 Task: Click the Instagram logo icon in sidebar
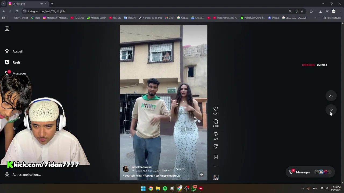[x=7, y=29]
